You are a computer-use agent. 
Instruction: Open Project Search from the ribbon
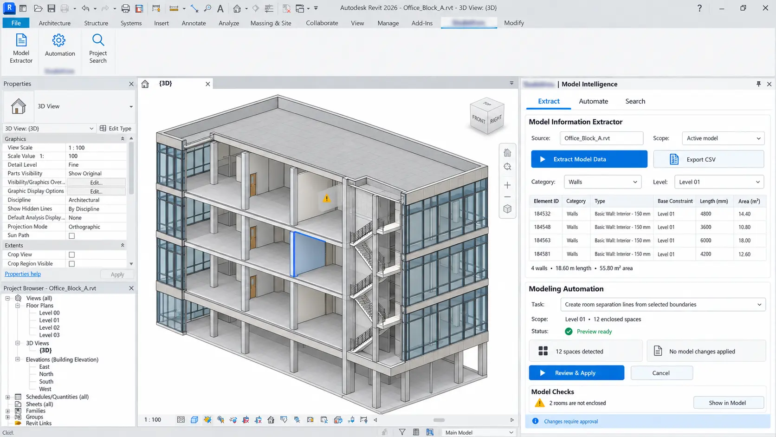(x=98, y=48)
